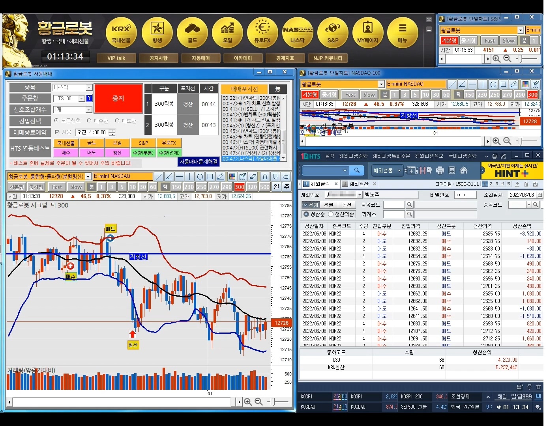Viewport: 547px width, 426px height.
Task: Open the calculator icon in the 1Q HTS toolbar
Action: [452, 170]
